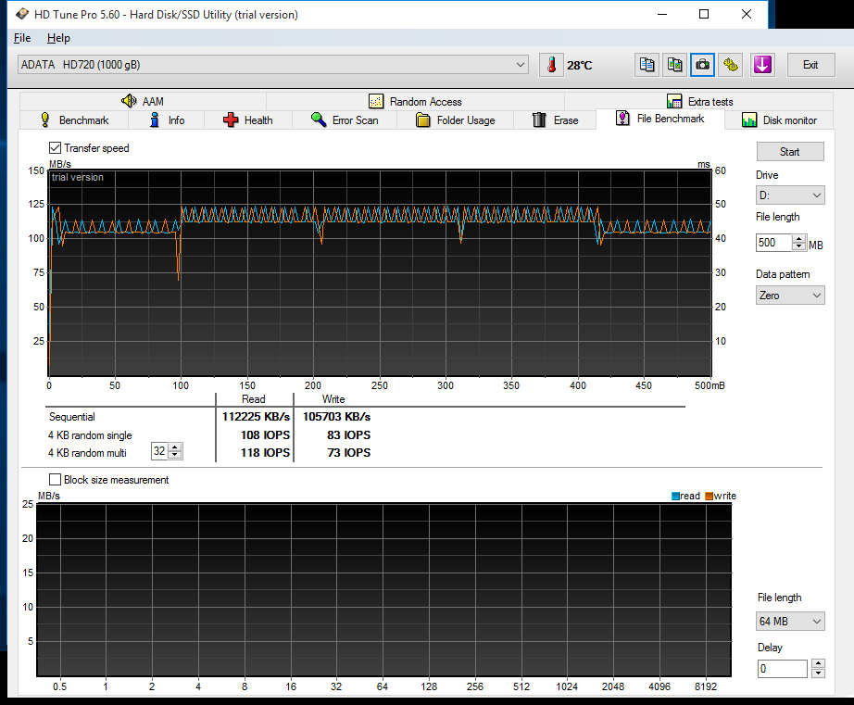Open options via the yellow tools icon

click(732, 65)
